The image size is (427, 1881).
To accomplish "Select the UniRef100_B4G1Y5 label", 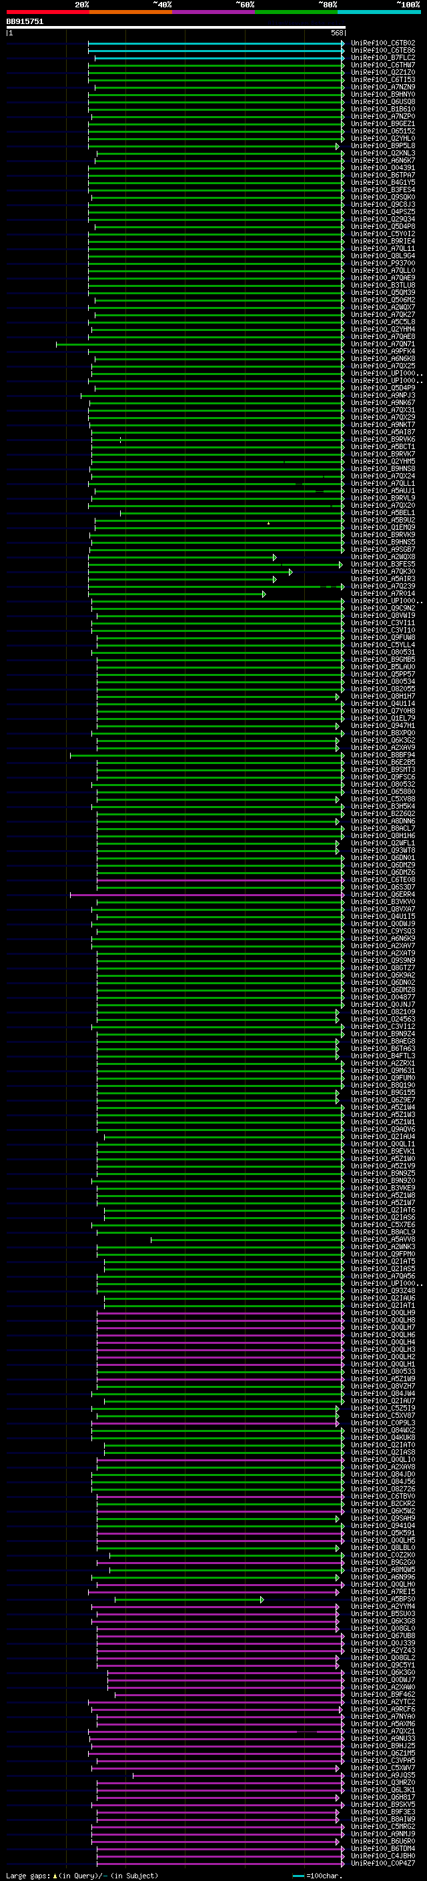I will (x=383, y=183).
